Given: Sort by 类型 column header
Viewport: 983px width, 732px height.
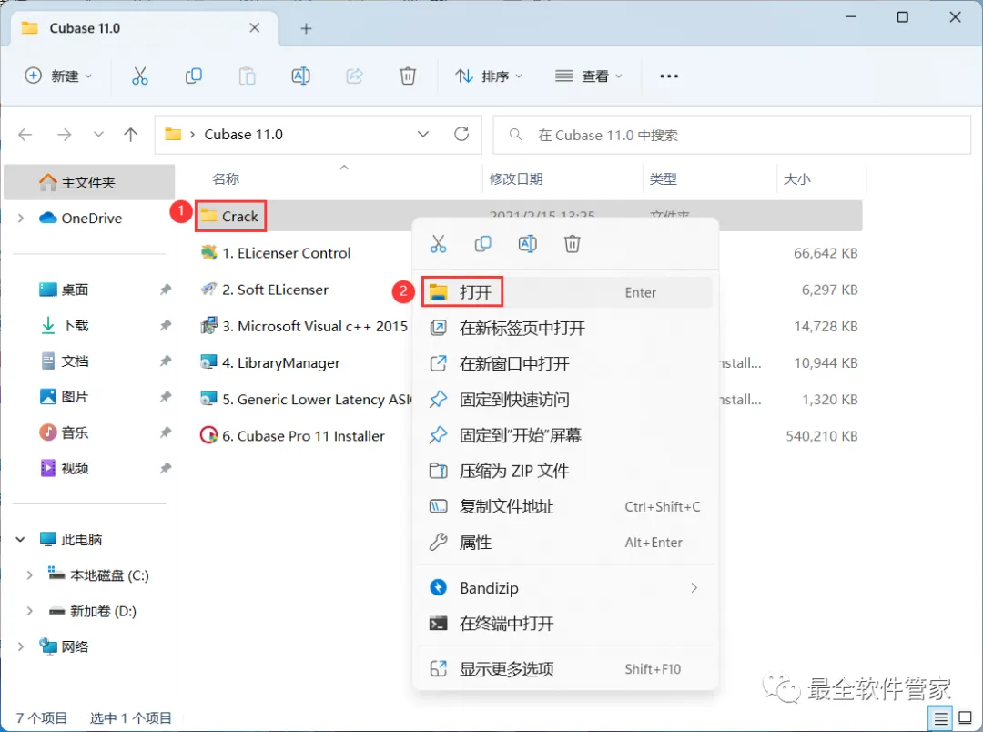Looking at the screenshot, I should click(663, 178).
